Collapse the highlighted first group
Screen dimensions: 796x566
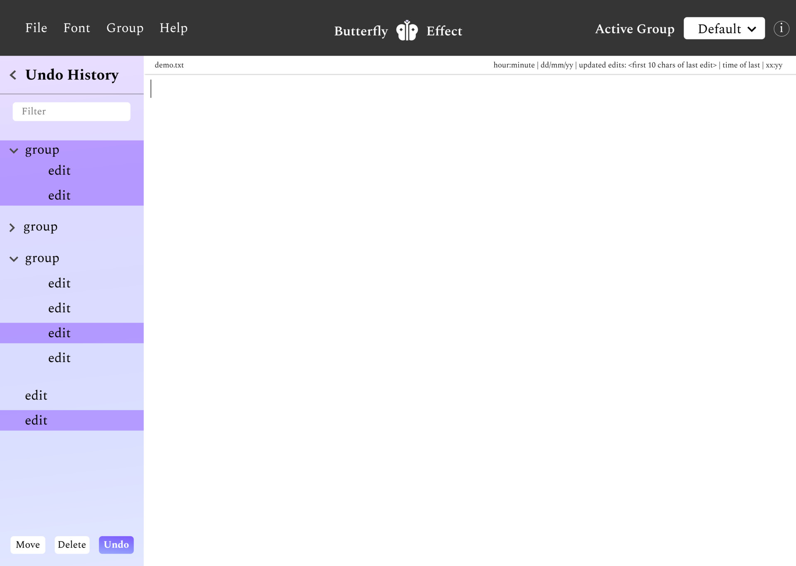tap(14, 151)
